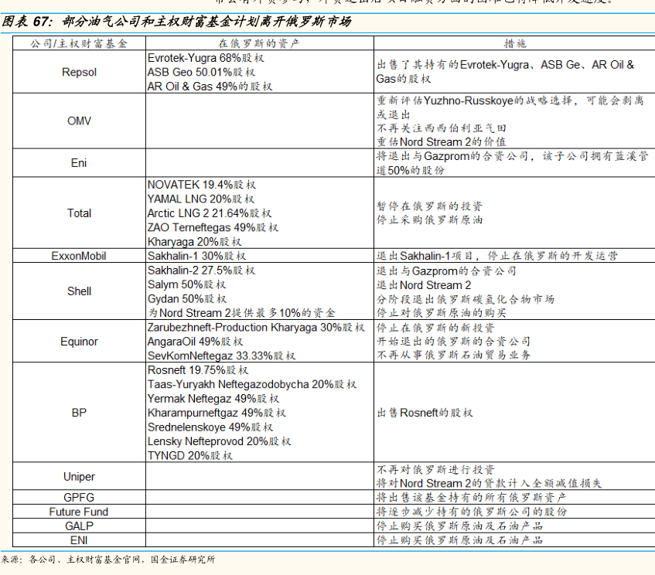Select the line SevKomNeftegaz 33.33%股权
Screen dimensions: 655x575
221,356
